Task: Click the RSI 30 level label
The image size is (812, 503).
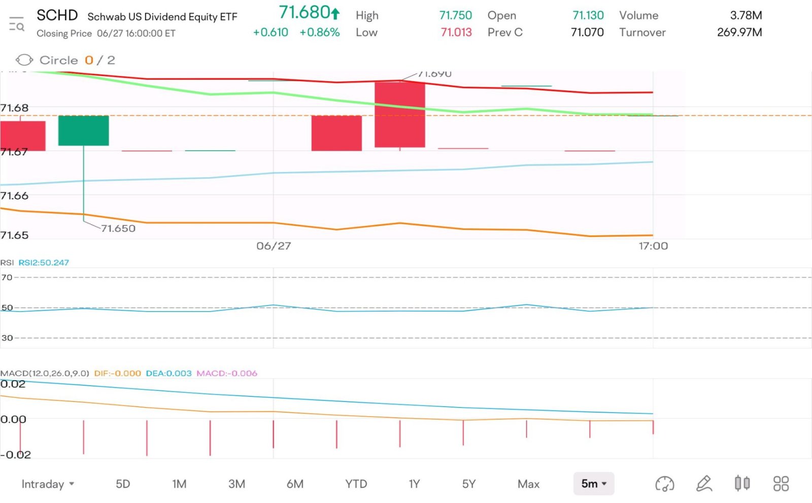Action: click(x=7, y=338)
